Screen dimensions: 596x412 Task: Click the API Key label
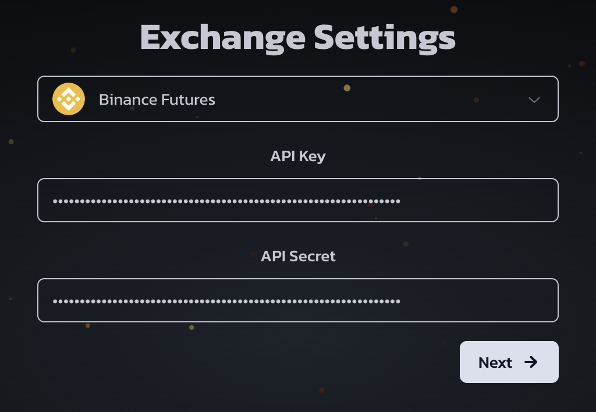coord(298,156)
